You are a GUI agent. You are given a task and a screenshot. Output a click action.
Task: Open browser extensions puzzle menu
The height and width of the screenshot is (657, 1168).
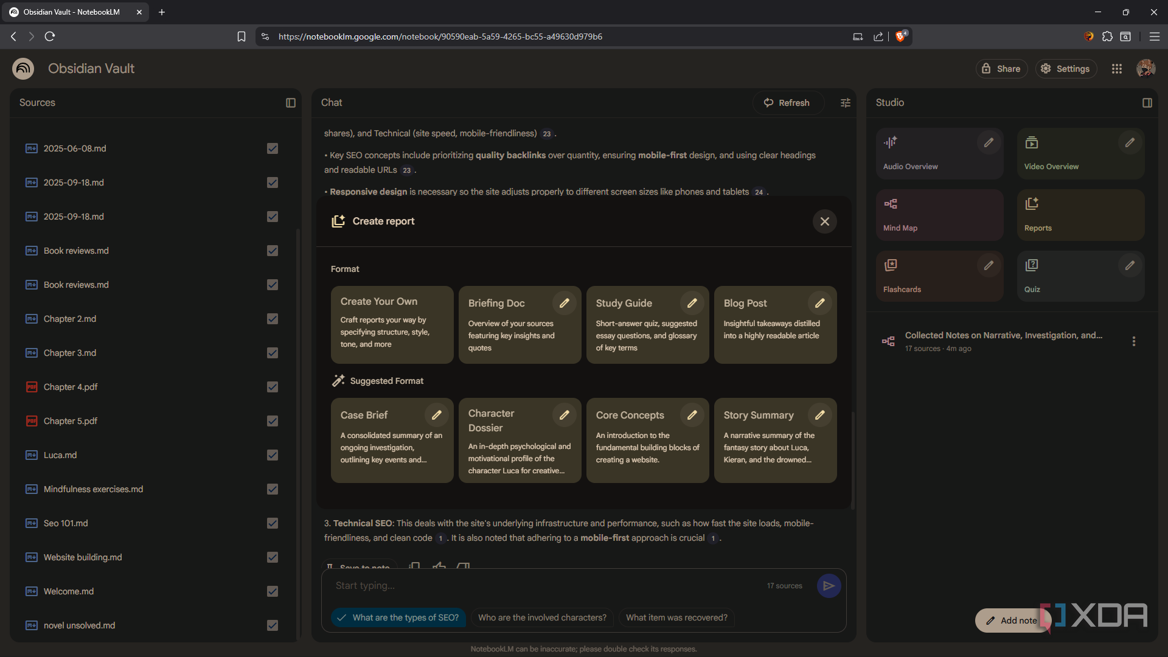click(1107, 36)
